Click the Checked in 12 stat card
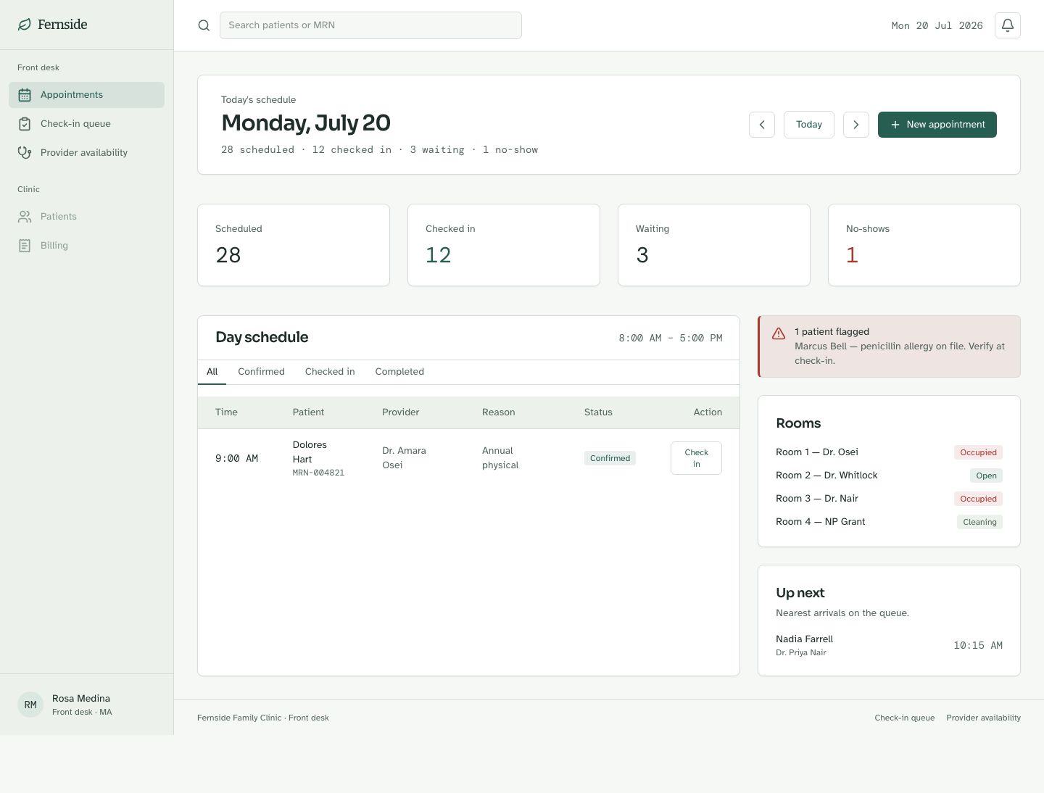Image resolution: width=1044 pixels, height=793 pixels. click(504, 245)
